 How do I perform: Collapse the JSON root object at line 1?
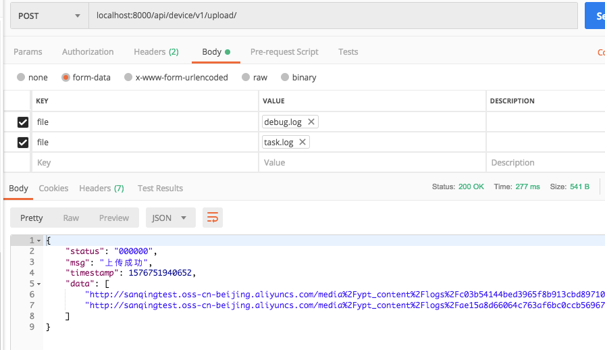pos(39,241)
